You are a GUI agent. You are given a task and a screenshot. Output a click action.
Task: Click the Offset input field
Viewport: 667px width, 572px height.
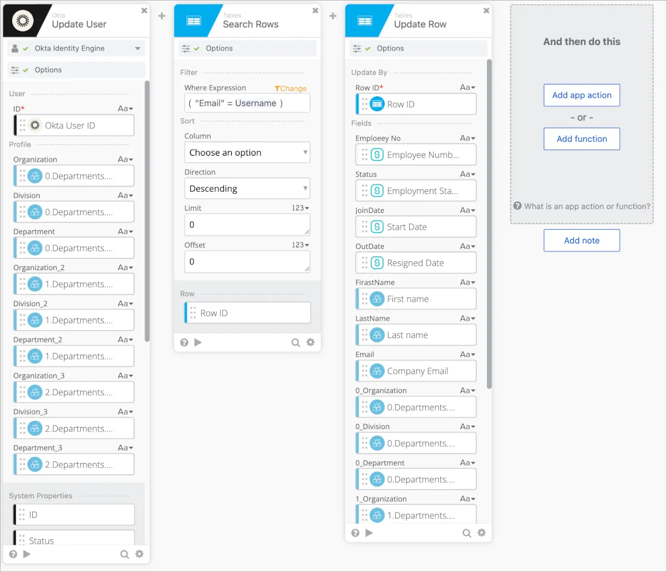(x=247, y=261)
